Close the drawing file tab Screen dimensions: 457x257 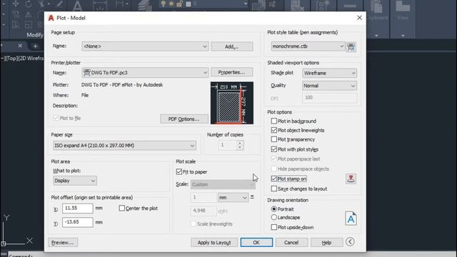click(20, 46)
